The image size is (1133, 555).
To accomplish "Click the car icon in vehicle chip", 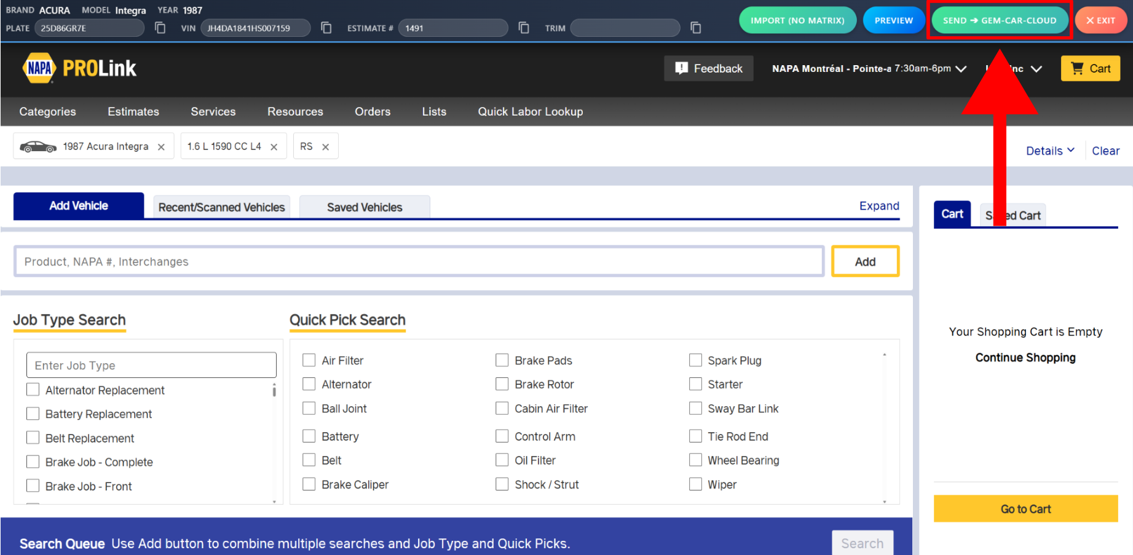I will click(x=38, y=147).
